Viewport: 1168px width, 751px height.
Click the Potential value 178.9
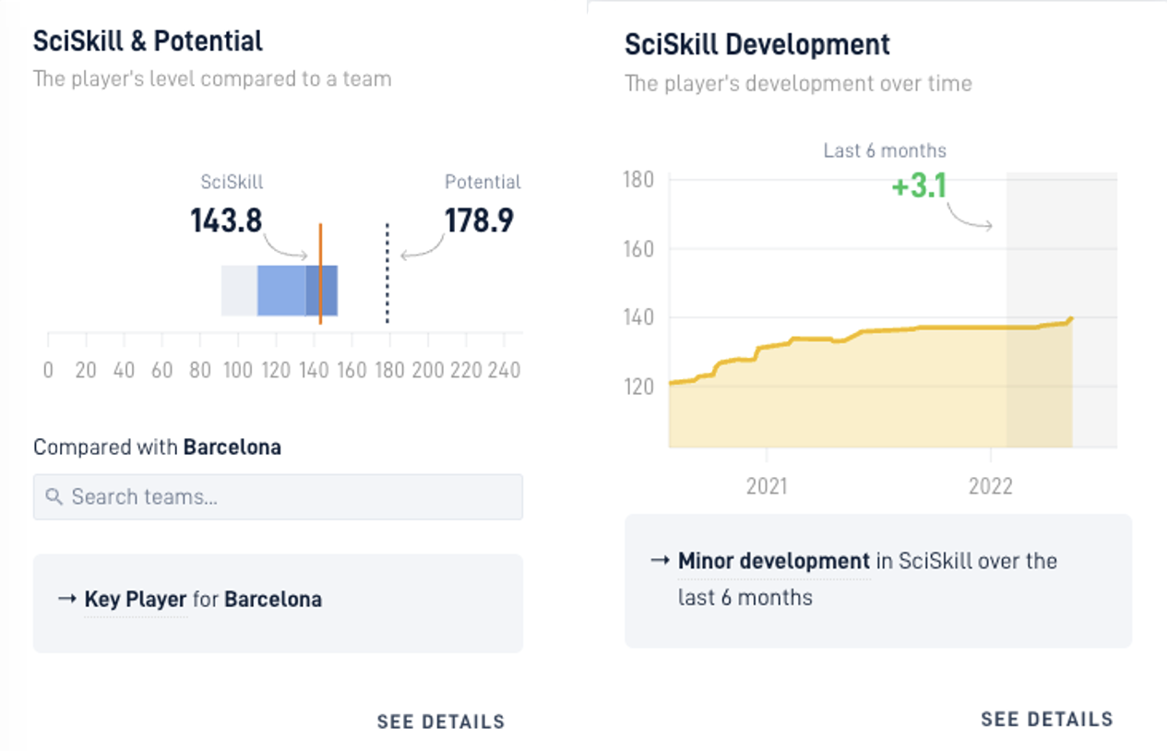click(479, 221)
